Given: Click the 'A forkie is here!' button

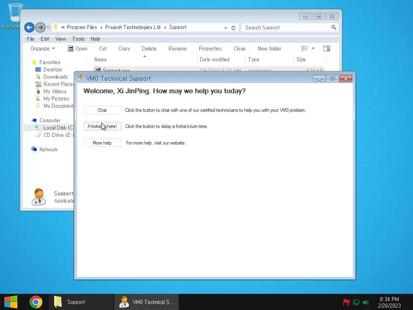Looking at the screenshot, I should click(102, 126).
